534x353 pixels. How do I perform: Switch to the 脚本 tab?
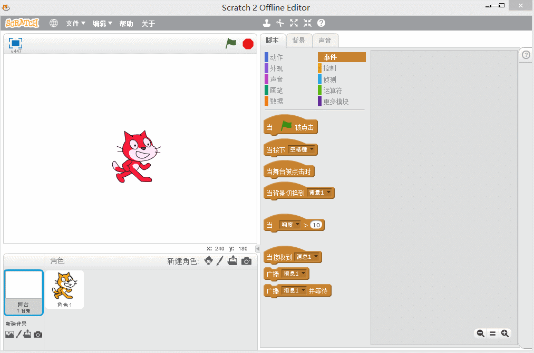point(273,41)
